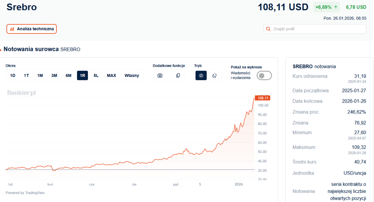
Task: Click the Bankier.pl watermark logo
Action: click(x=21, y=93)
